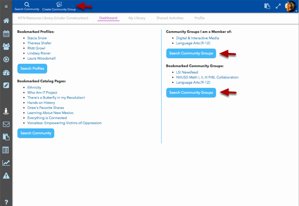This screenshot has height=206, width=299.
Task: Click the person pin icon in sidebar
Action: pyautogui.click(x=6, y=111)
